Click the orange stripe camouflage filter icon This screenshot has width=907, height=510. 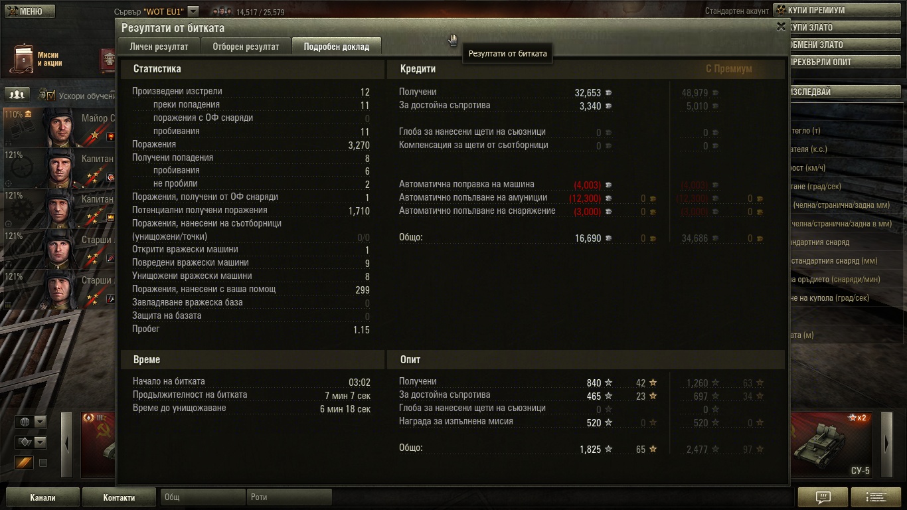(24, 462)
